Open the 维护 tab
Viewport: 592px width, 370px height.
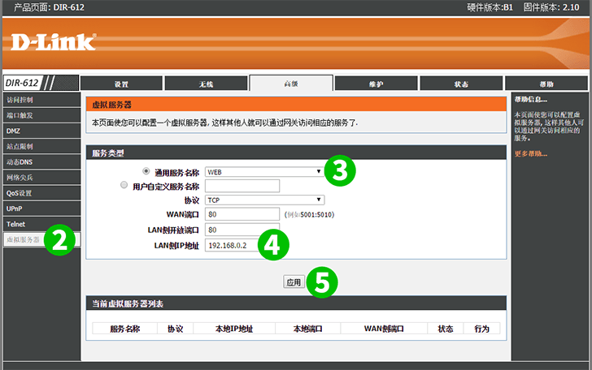click(376, 84)
